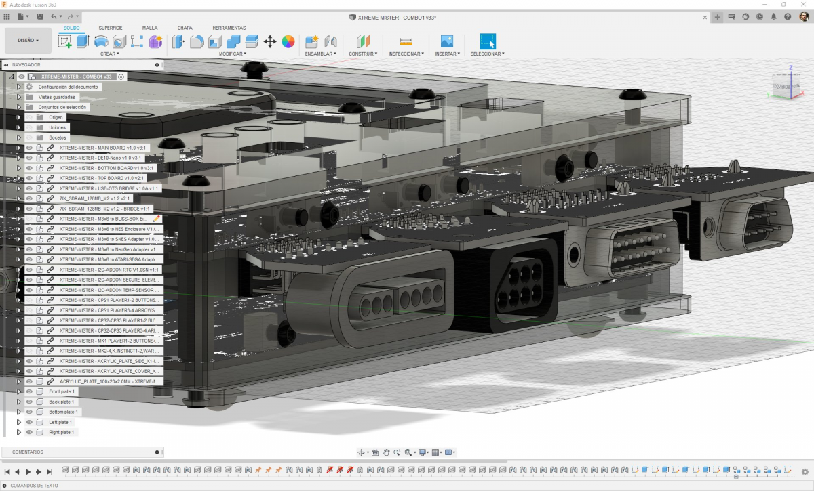Expand the Conjuntos de selección node
Screen dimensions: 814x491
tap(19, 107)
